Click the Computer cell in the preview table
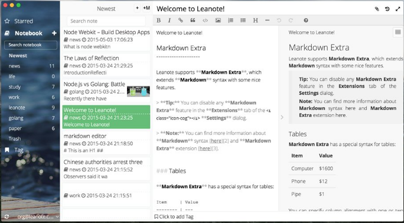Viewport: 404px width, 223px height. click(x=302, y=169)
